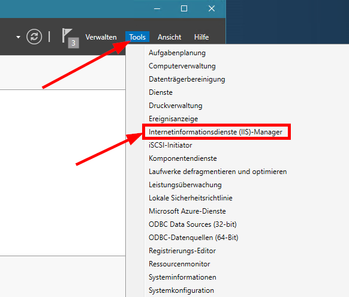Open the iSCSI-Initiator
This screenshot has width=349, height=297.
170,145
